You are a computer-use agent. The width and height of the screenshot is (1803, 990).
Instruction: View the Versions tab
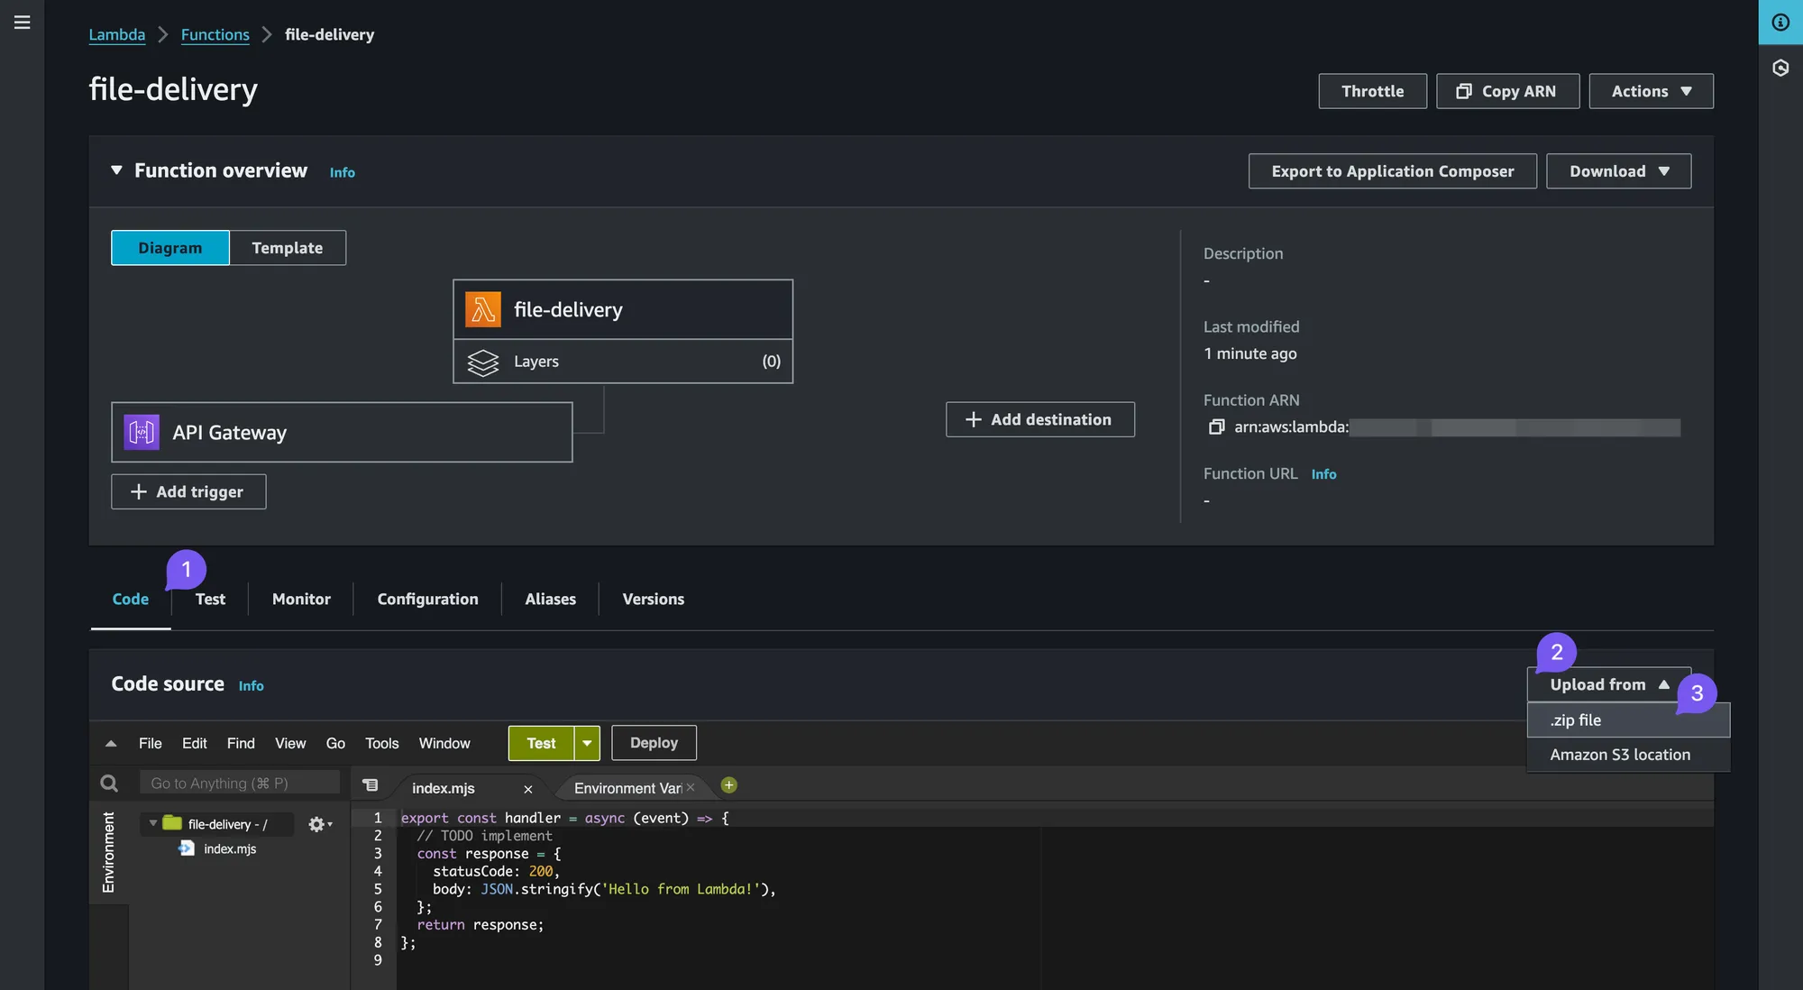click(x=653, y=599)
